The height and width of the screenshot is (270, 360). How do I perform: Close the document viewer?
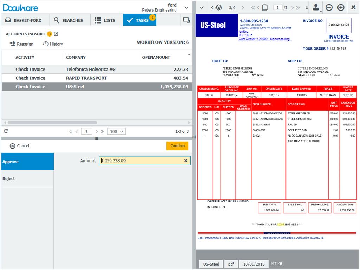(353, 7)
